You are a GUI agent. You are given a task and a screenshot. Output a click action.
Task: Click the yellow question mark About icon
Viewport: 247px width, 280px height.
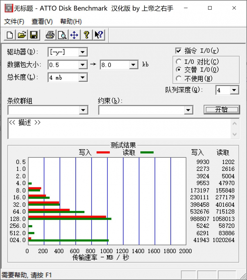point(86,35)
